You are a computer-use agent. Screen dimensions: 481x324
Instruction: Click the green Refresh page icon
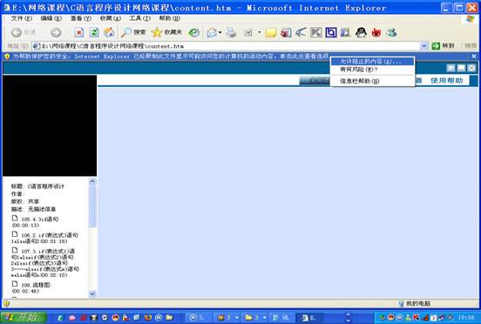point(94,32)
